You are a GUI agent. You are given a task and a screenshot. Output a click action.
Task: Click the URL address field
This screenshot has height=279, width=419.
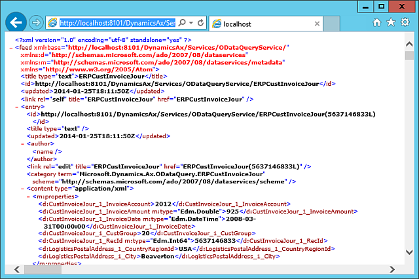tap(117, 23)
